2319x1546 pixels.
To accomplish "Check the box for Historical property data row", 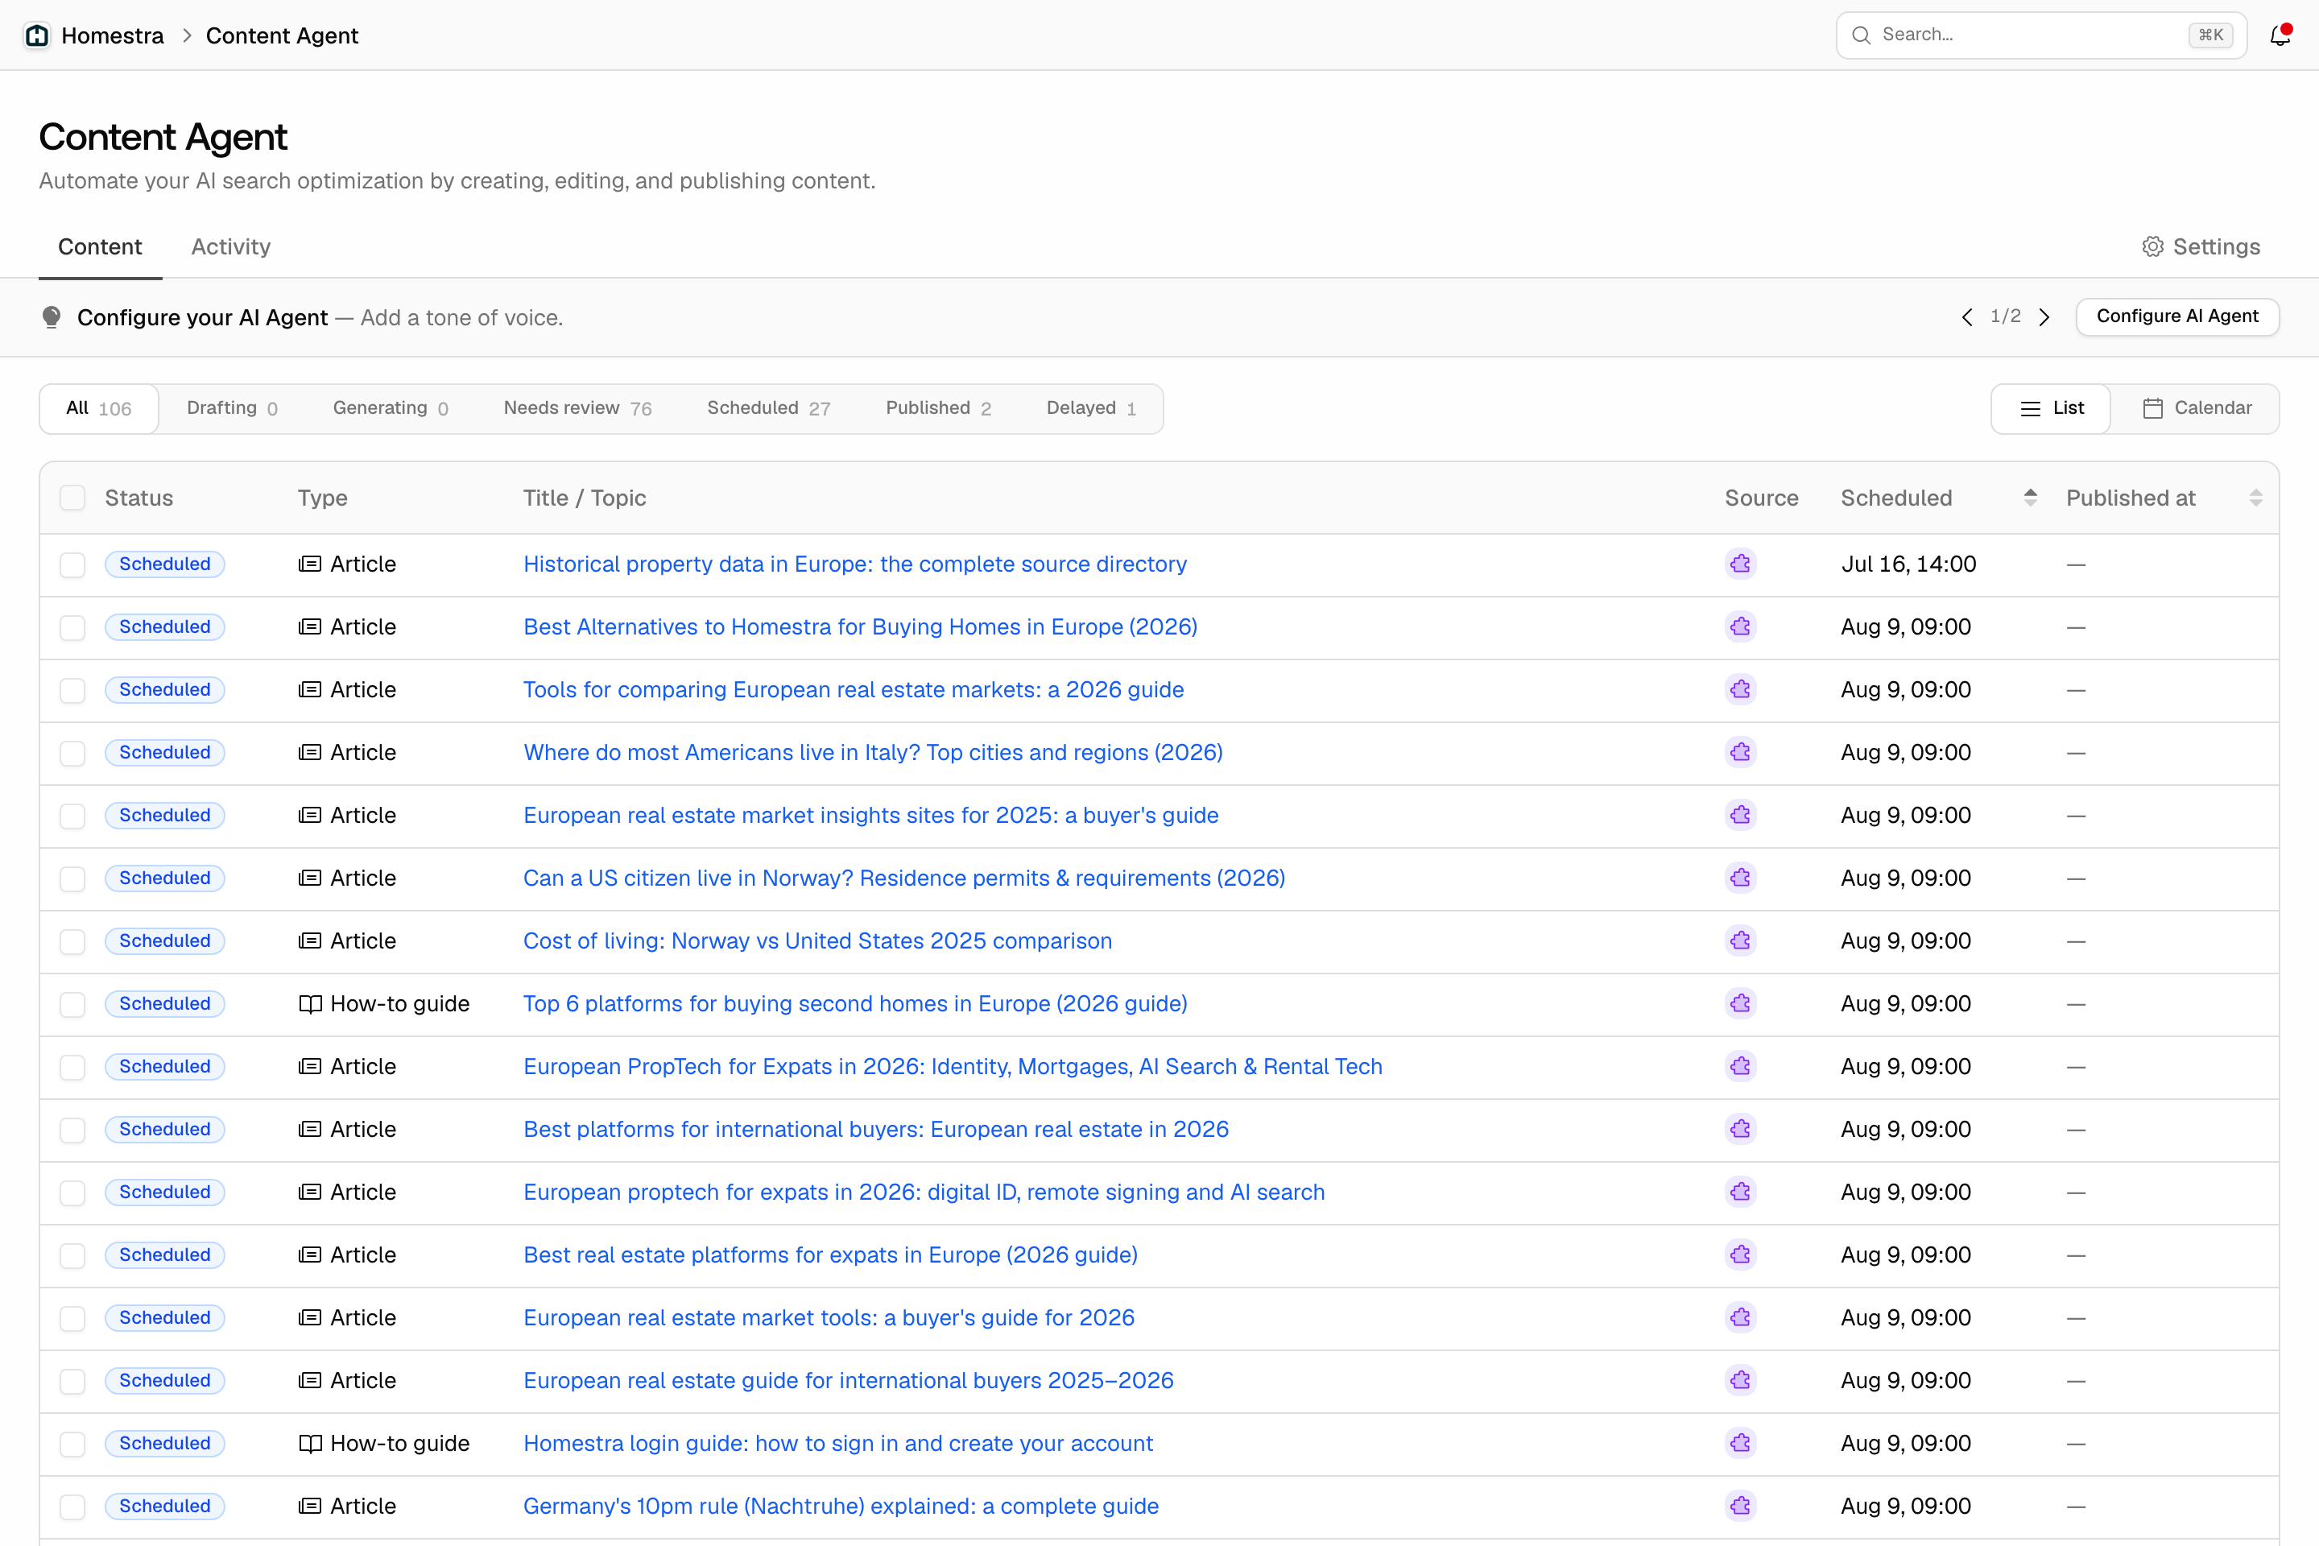I will 72,565.
